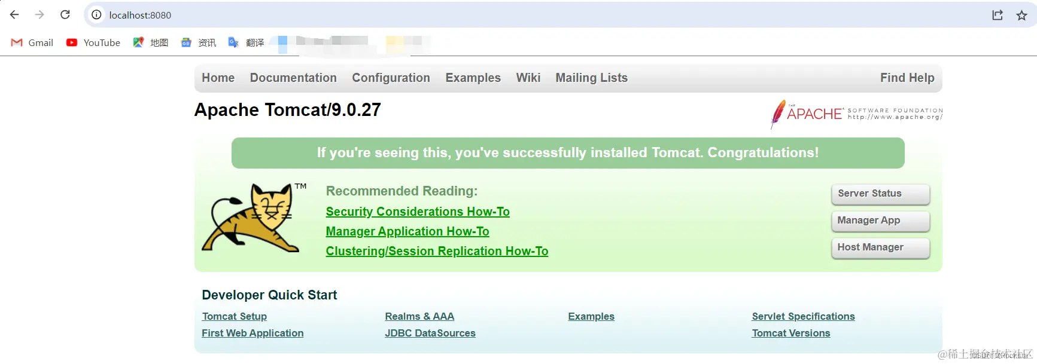Screen dimensions: 1037x364
Task: Open the Configuration menu item
Action: click(x=391, y=78)
